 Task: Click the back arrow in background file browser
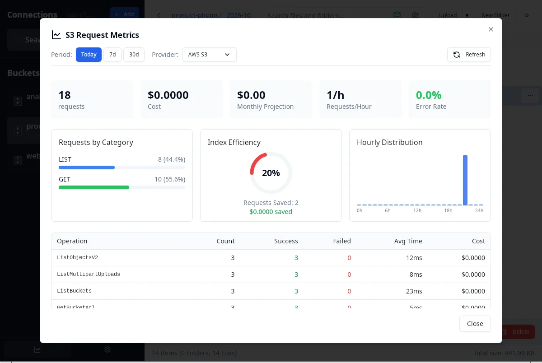[159, 15]
